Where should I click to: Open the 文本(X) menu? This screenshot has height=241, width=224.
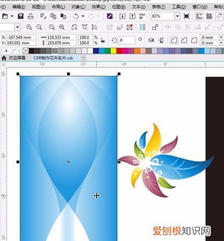point(139,7)
